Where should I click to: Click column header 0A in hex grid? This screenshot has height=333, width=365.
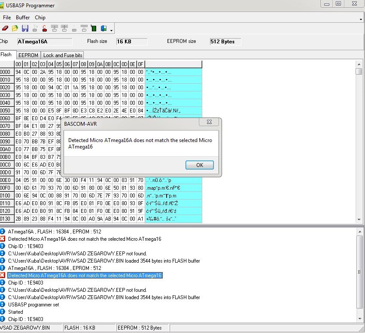tap(100, 64)
